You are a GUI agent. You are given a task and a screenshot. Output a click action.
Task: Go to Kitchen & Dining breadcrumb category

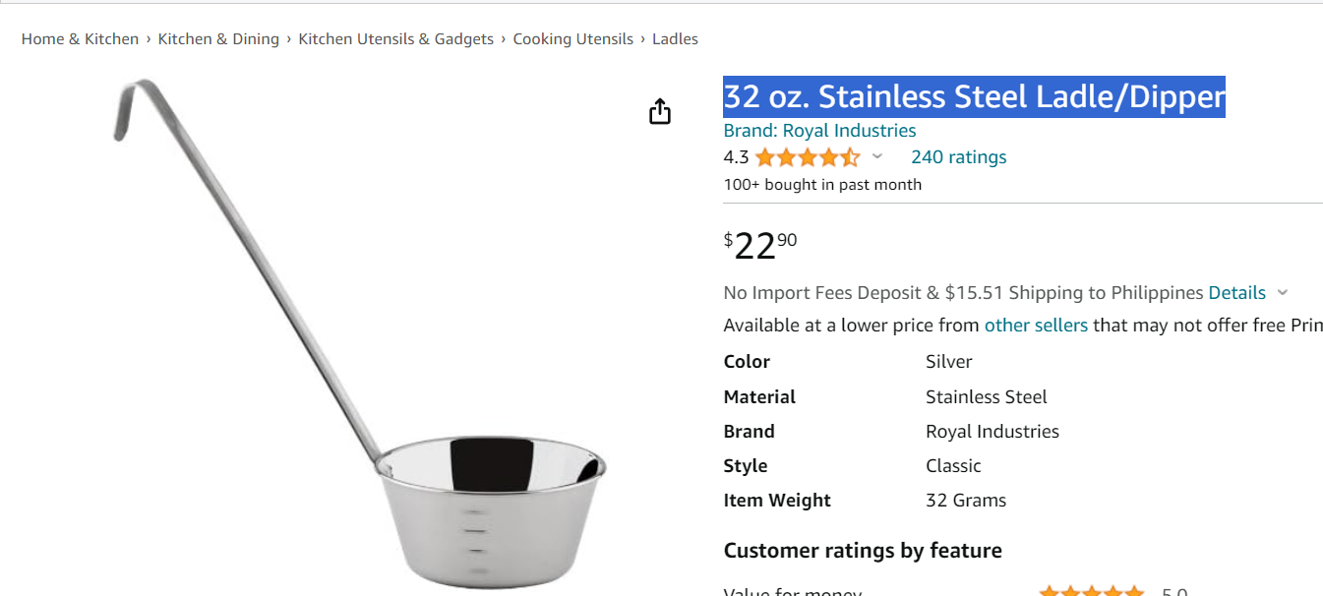218,39
